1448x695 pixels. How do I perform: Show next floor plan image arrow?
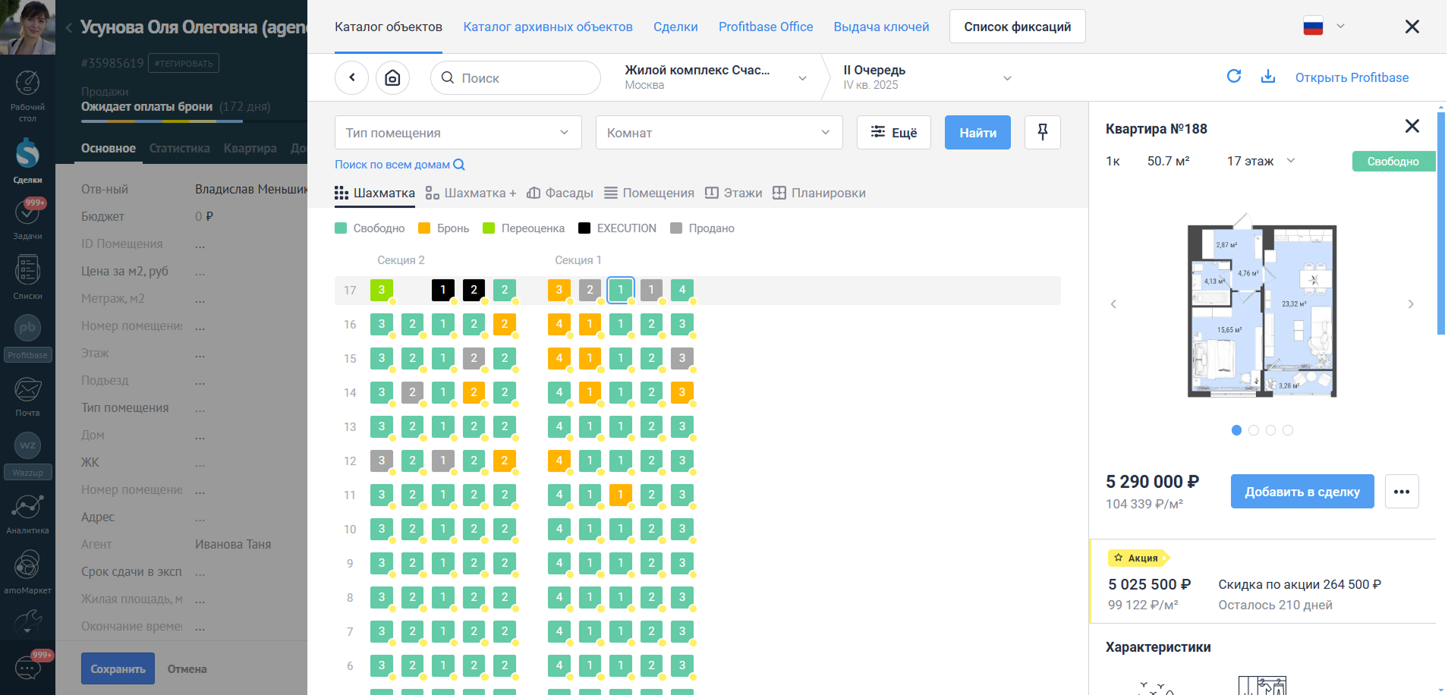[1411, 304]
